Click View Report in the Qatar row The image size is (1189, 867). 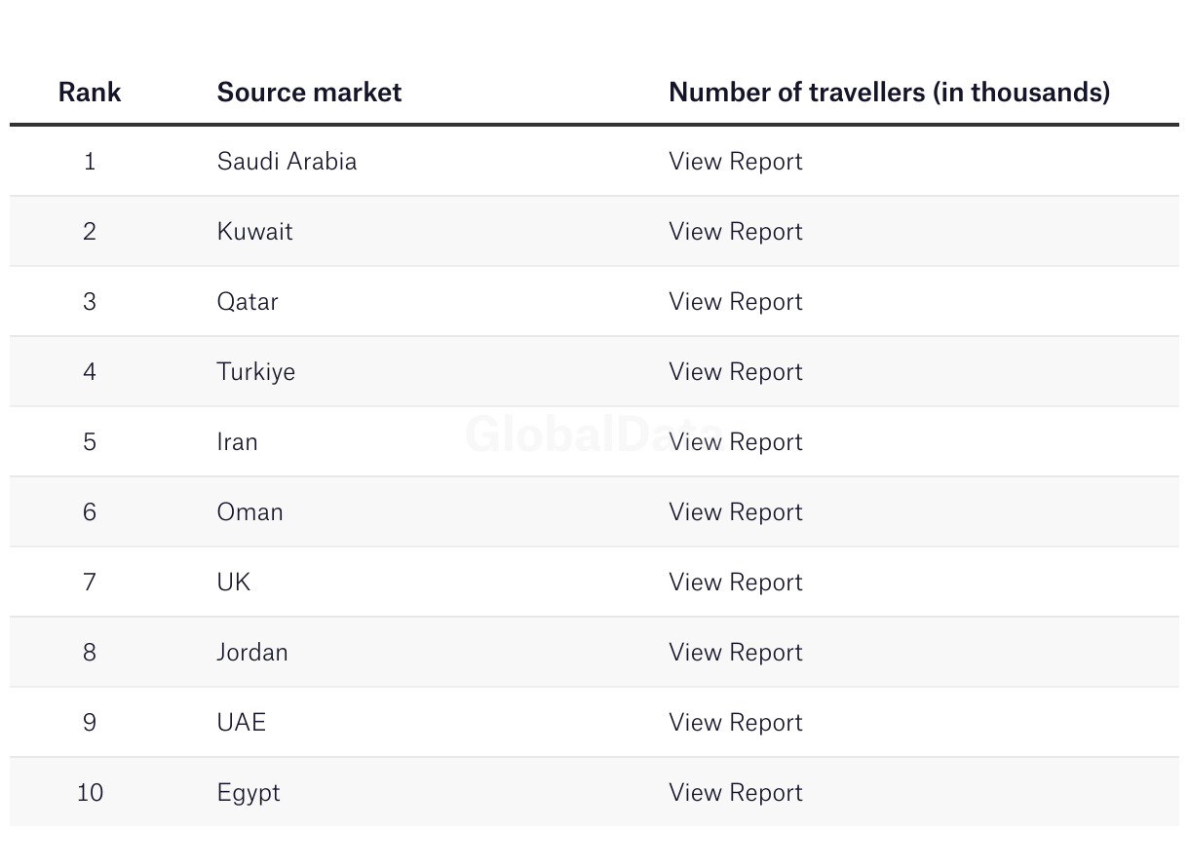(x=735, y=302)
